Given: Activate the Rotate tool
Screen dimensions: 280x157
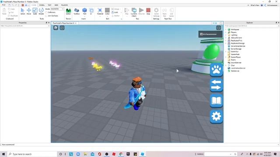Looking at the screenshot, I should point(41,11).
